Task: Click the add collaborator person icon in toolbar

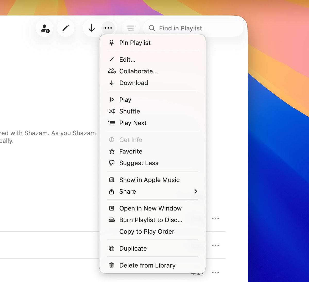Action: [45, 28]
